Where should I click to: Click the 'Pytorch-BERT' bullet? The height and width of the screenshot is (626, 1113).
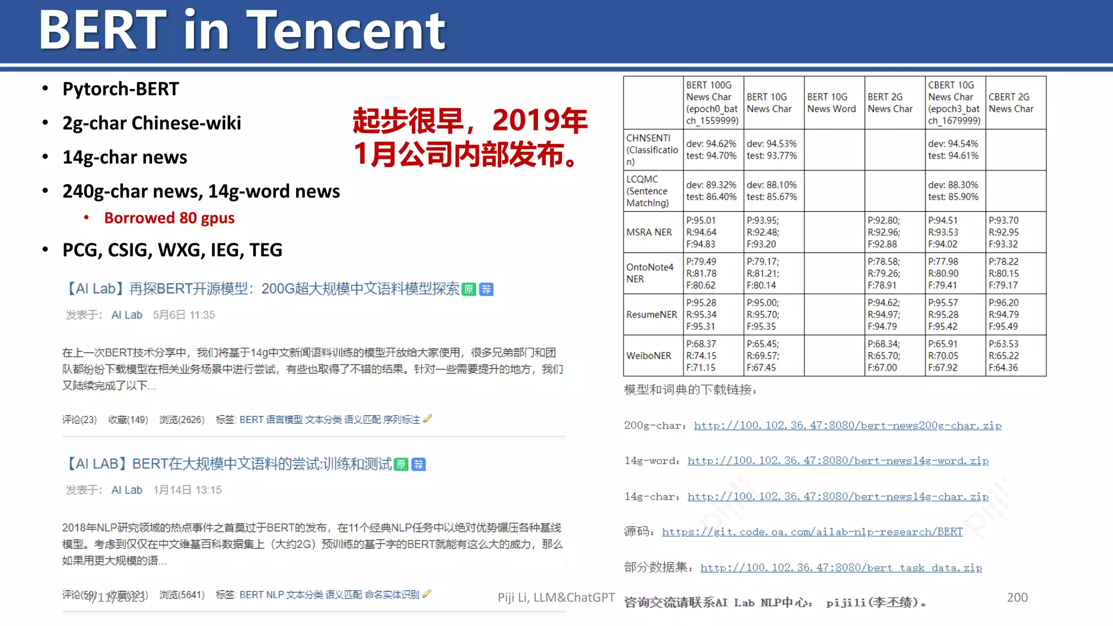tap(121, 89)
